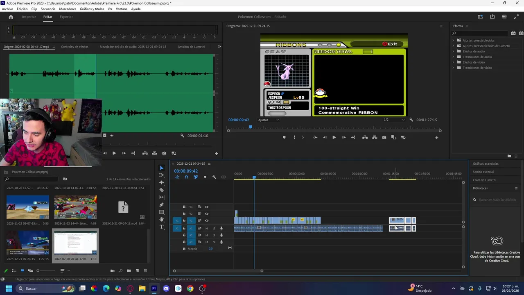The image size is (524, 295).
Task: Click Find magnifier in Project panel
Action: pos(121,270)
